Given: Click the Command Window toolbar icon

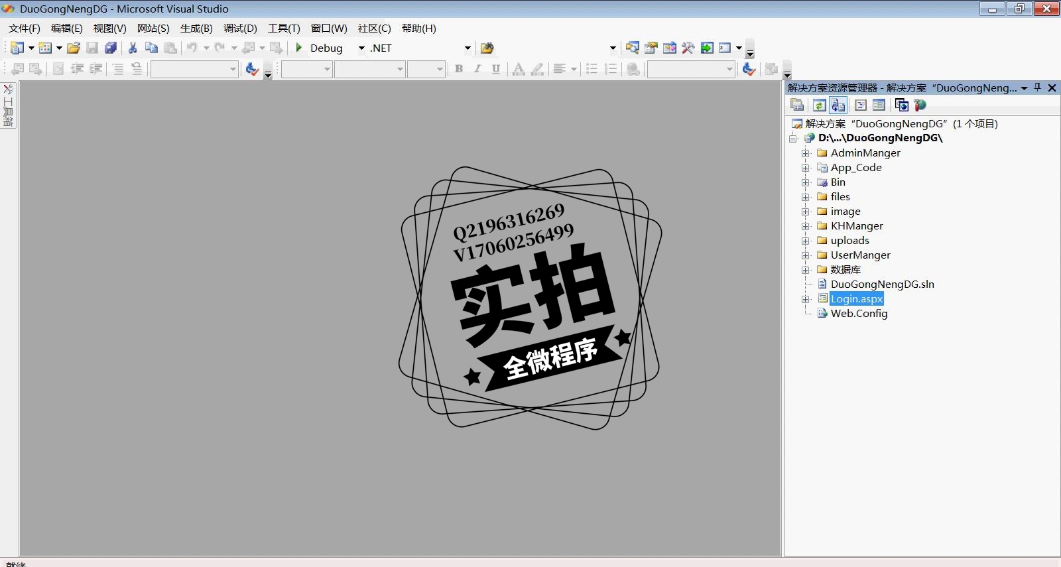Looking at the screenshot, I should click(x=725, y=48).
